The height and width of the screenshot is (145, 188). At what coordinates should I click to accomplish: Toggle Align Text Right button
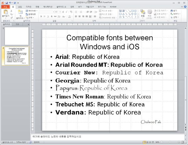pos(83,16)
